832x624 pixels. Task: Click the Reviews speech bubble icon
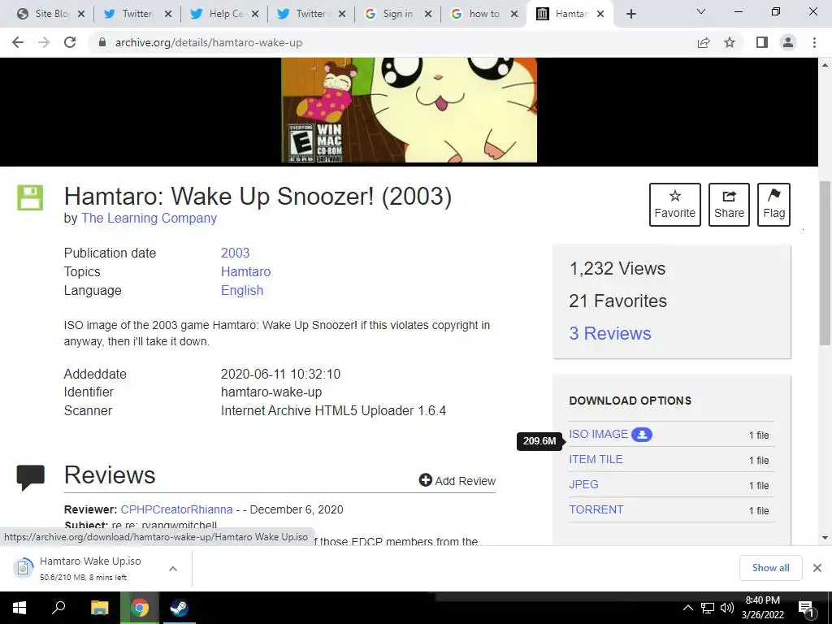point(31,477)
